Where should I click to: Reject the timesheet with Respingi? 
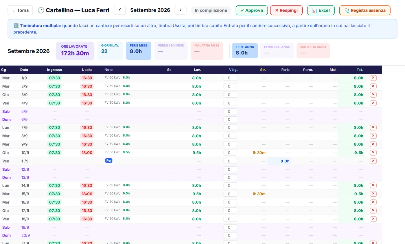(x=286, y=10)
